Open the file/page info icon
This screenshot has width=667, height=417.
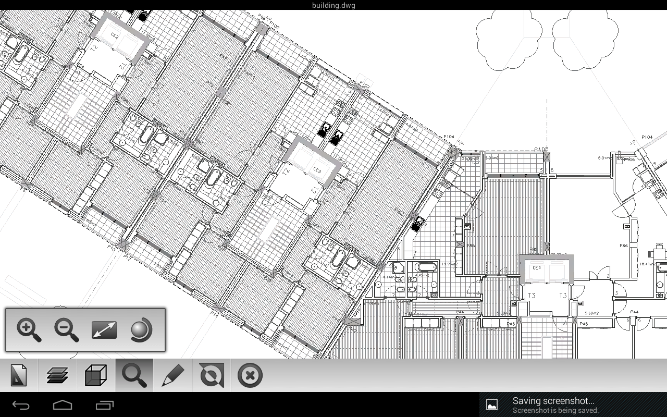click(19, 374)
